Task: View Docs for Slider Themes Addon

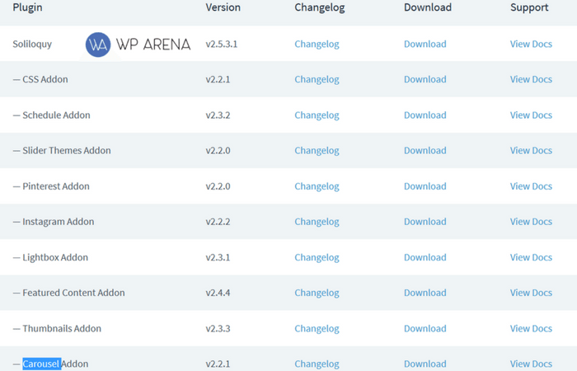Action: [x=531, y=151]
